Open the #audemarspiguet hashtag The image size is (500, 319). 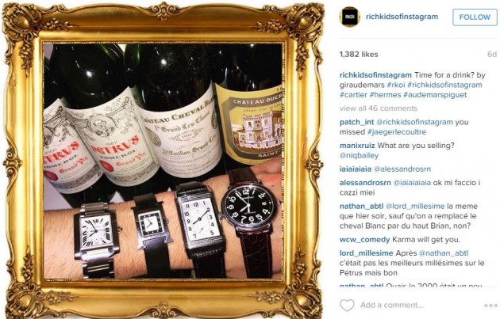click(435, 95)
